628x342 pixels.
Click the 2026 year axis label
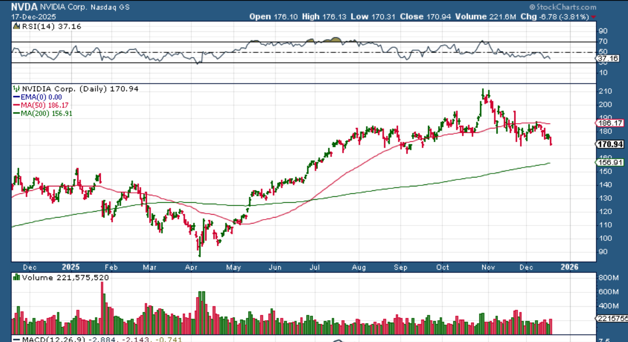[569, 267]
